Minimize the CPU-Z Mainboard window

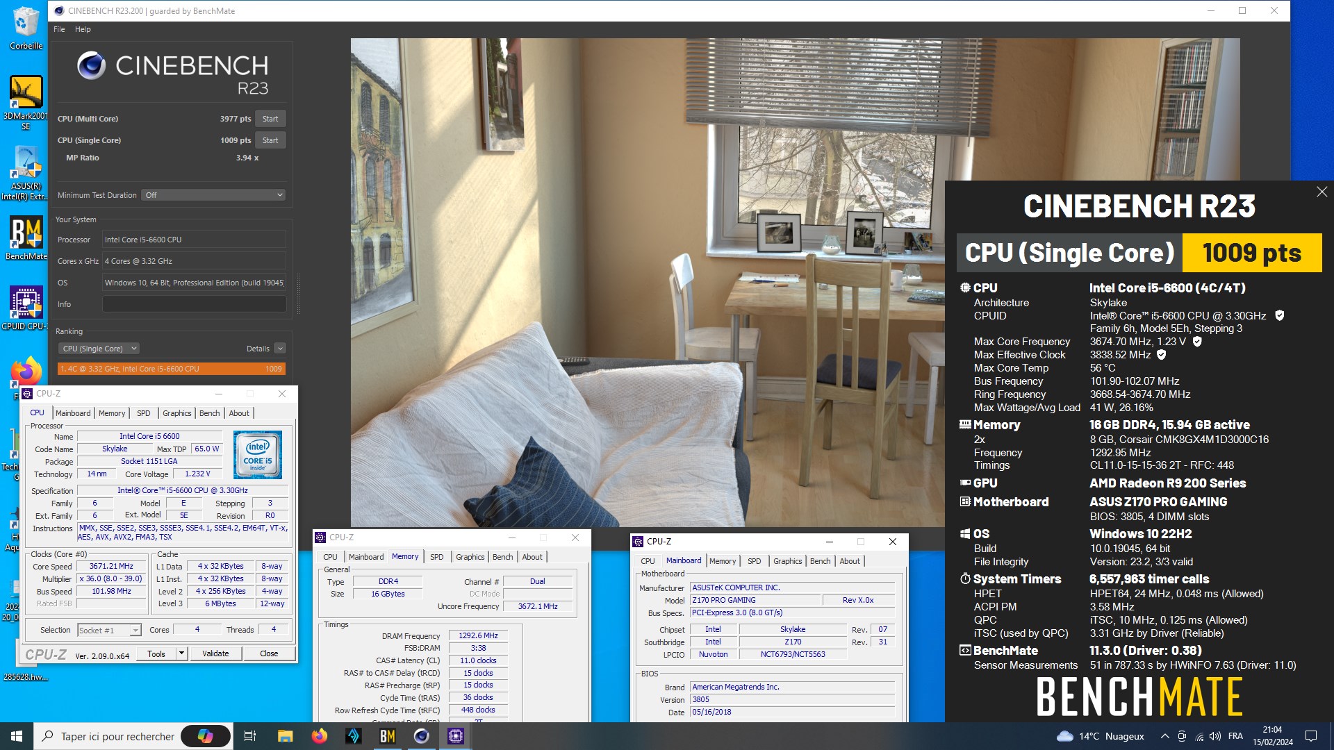coord(829,542)
